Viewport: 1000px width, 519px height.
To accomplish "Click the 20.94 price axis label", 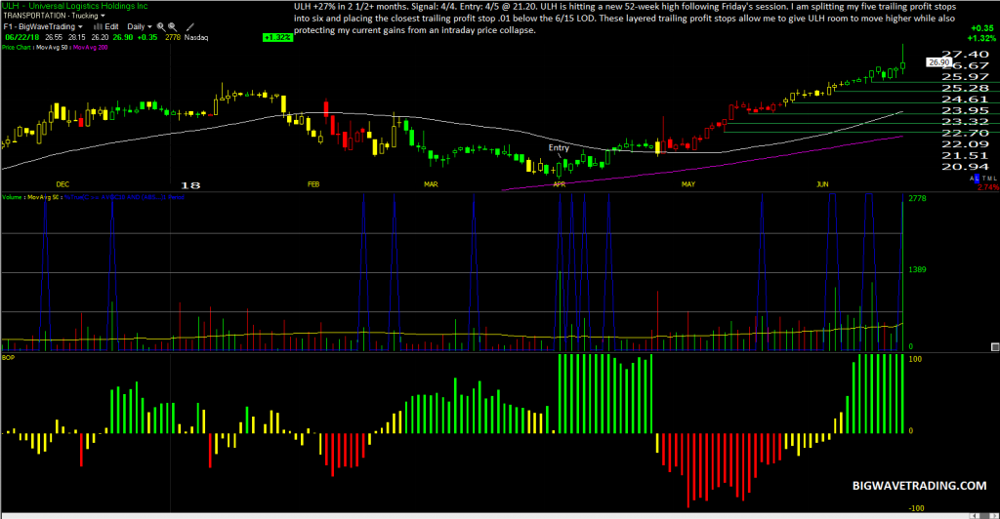I will (x=965, y=167).
